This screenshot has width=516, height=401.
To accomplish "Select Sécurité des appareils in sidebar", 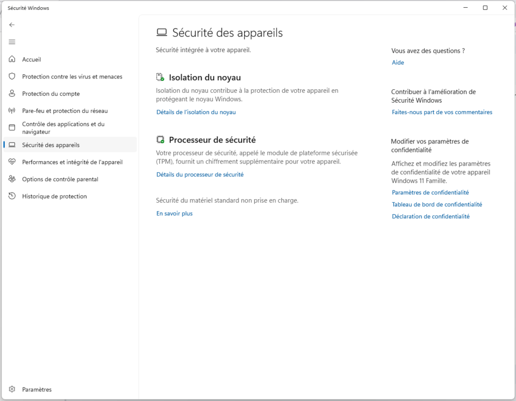I will 51,145.
